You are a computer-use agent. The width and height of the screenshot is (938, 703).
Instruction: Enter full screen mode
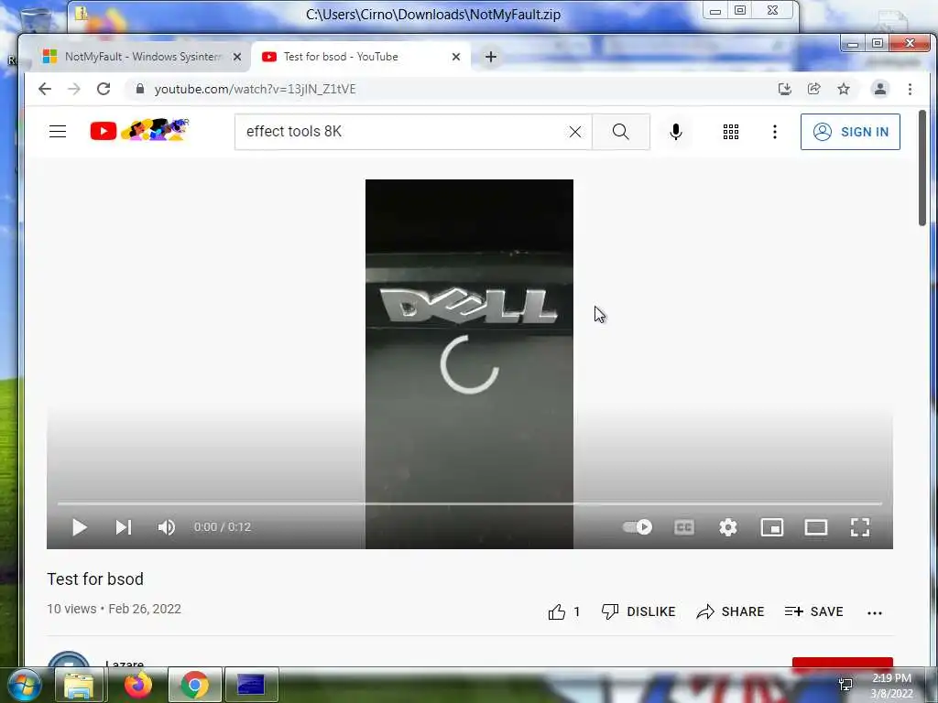(860, 527)
